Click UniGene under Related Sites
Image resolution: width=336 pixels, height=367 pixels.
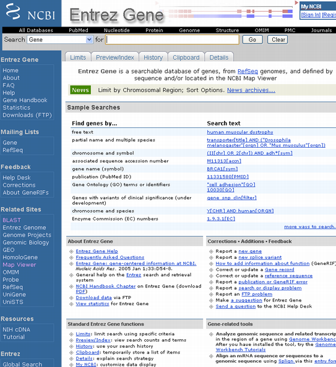[14, 295]
